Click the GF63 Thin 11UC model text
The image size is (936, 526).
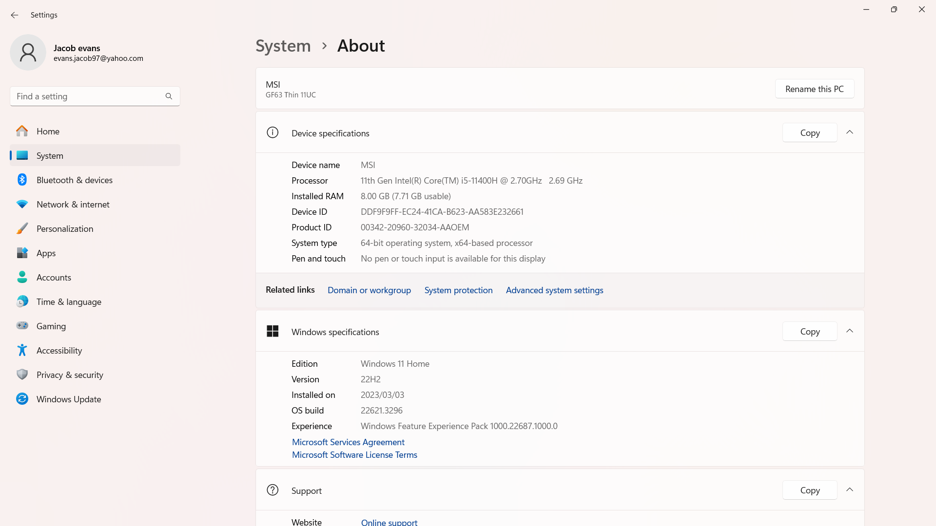(291, 94)
